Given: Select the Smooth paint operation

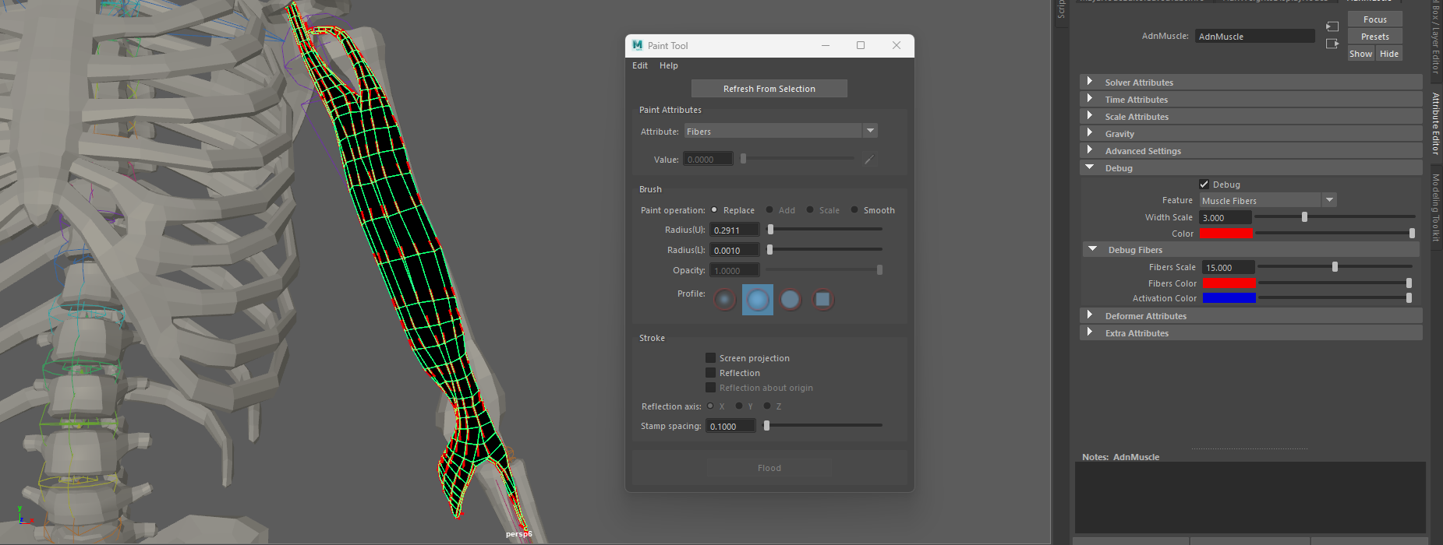Looking at the screenshot, I should [855, 210].
